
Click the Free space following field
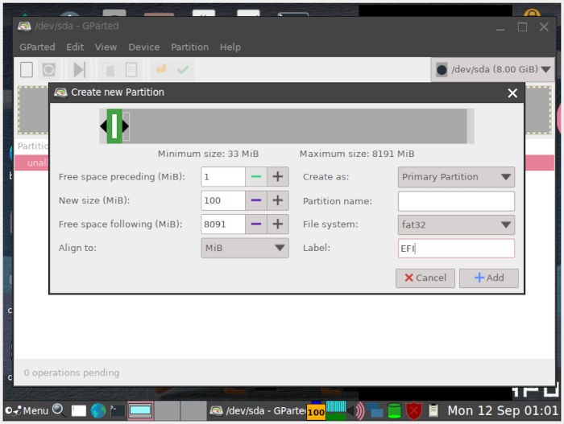tap(223, 224)
